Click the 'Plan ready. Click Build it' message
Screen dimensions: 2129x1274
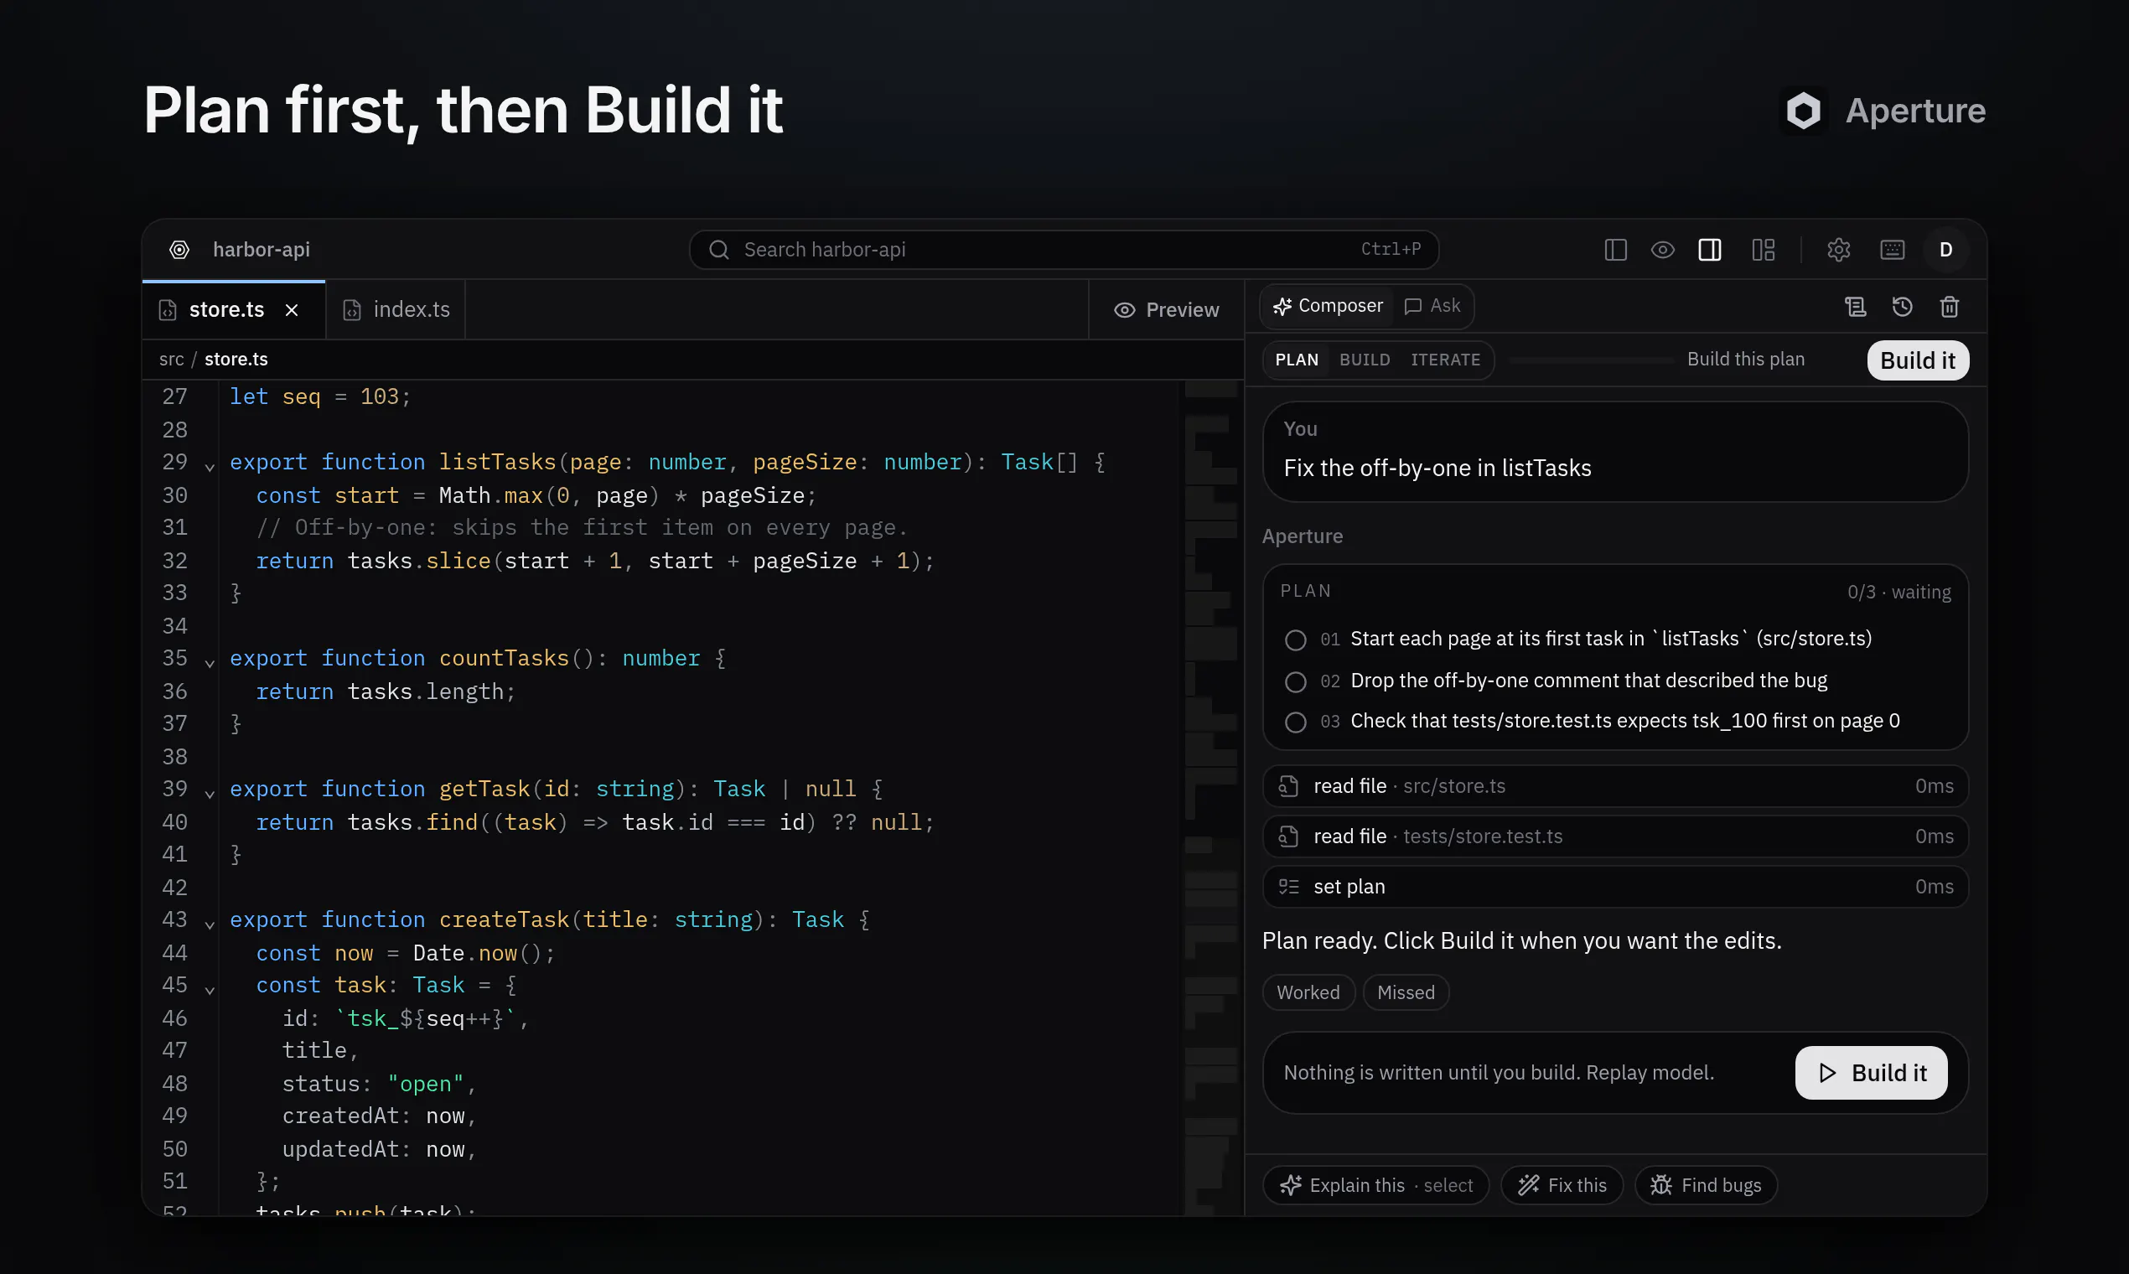(1521, 941)
